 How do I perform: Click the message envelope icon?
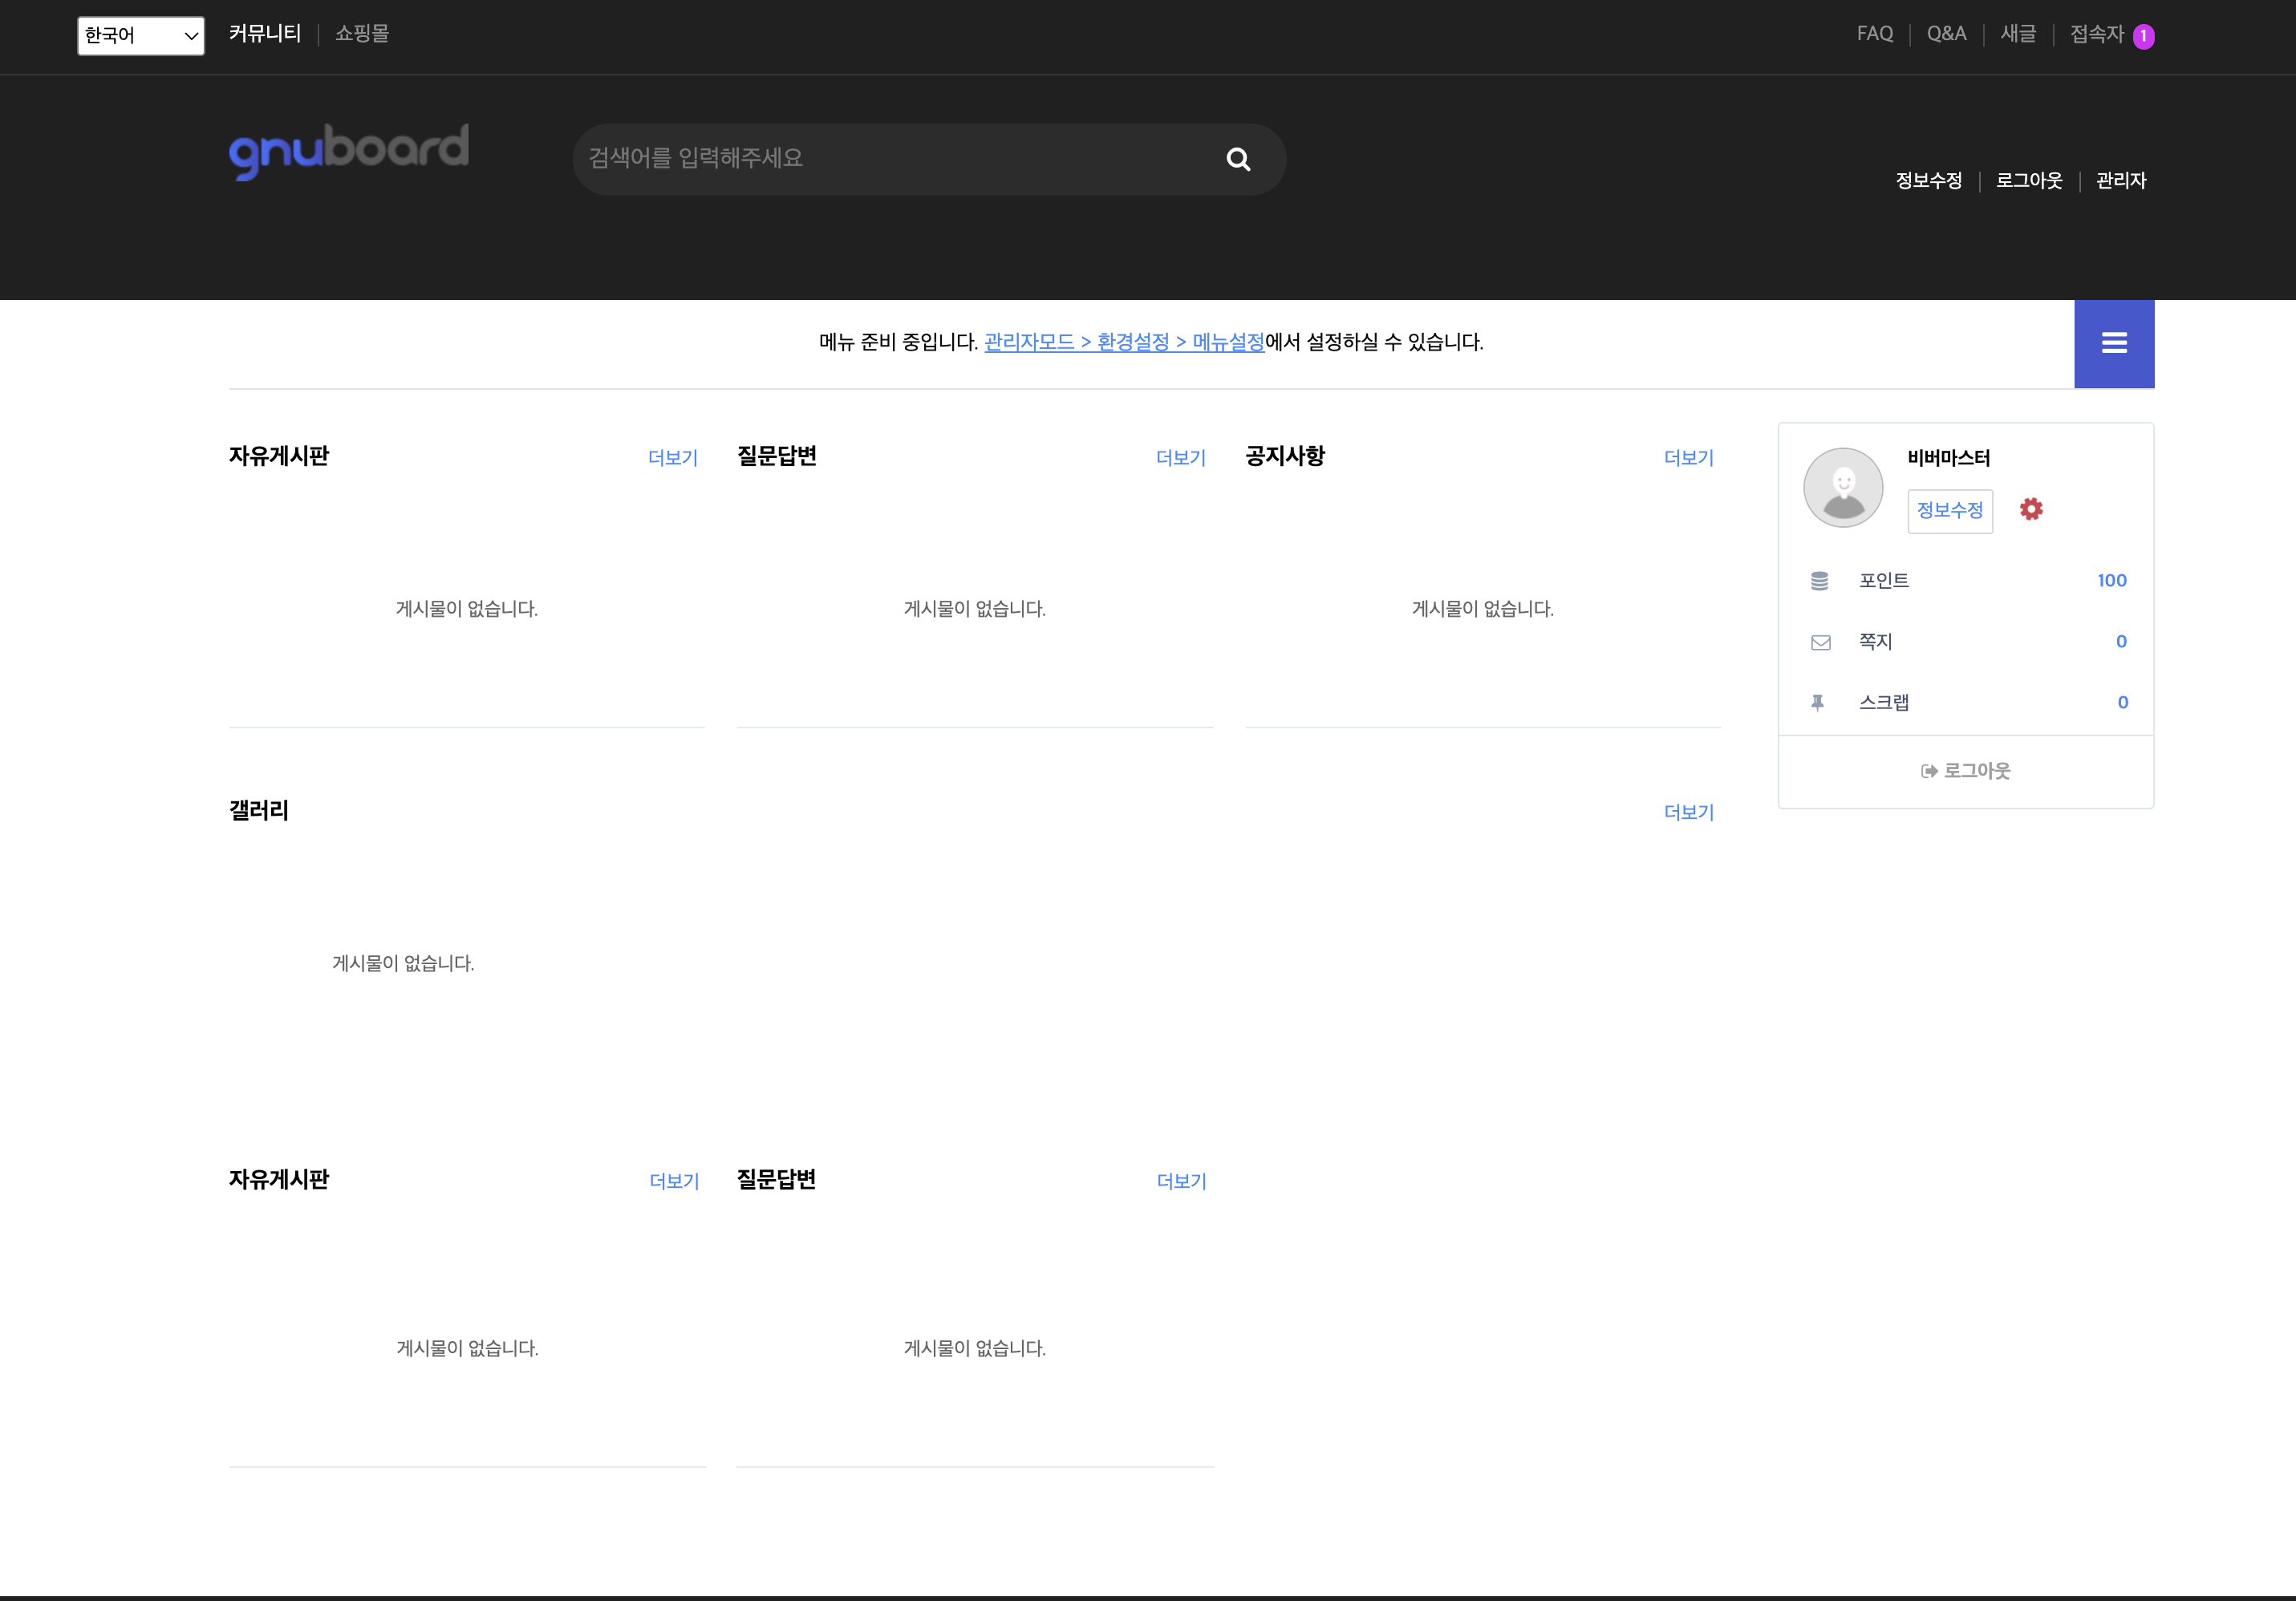coord(1820,642)
